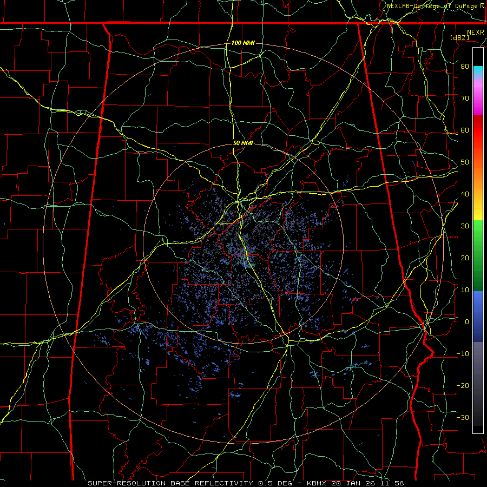The height and width of the screenshot is (487, 487).
Task: Click the '20 JAN 26 11:58' timestamp
Action: coord(367,483)
